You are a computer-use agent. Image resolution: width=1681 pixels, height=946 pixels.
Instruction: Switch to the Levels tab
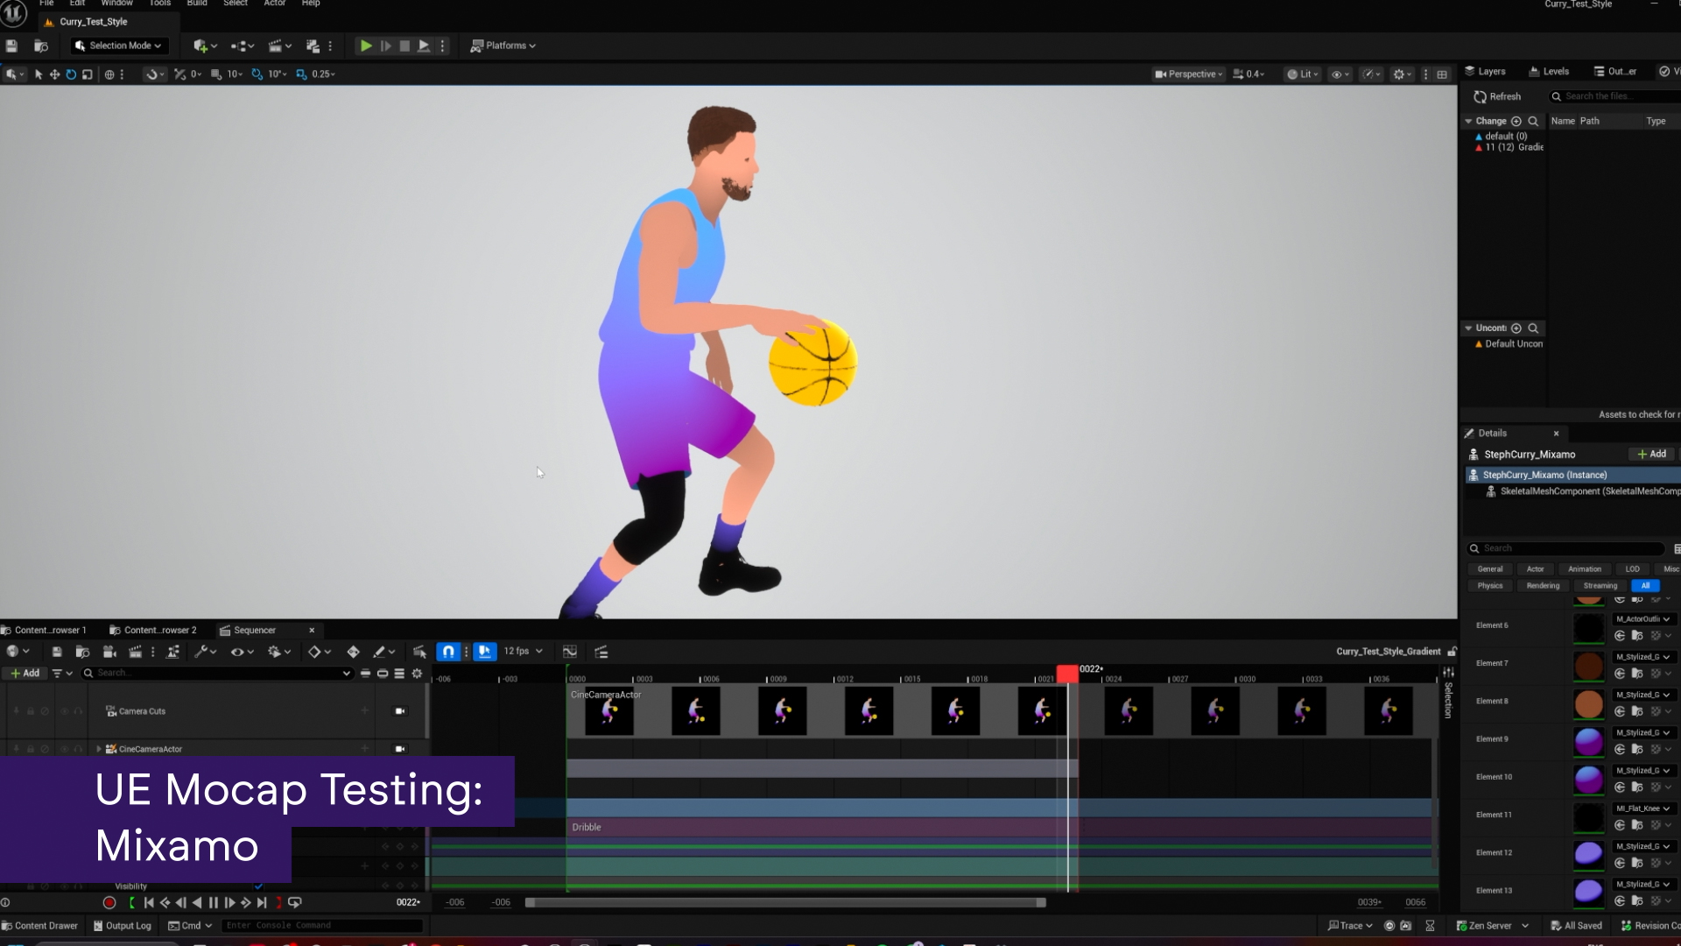click(1549, 72)
